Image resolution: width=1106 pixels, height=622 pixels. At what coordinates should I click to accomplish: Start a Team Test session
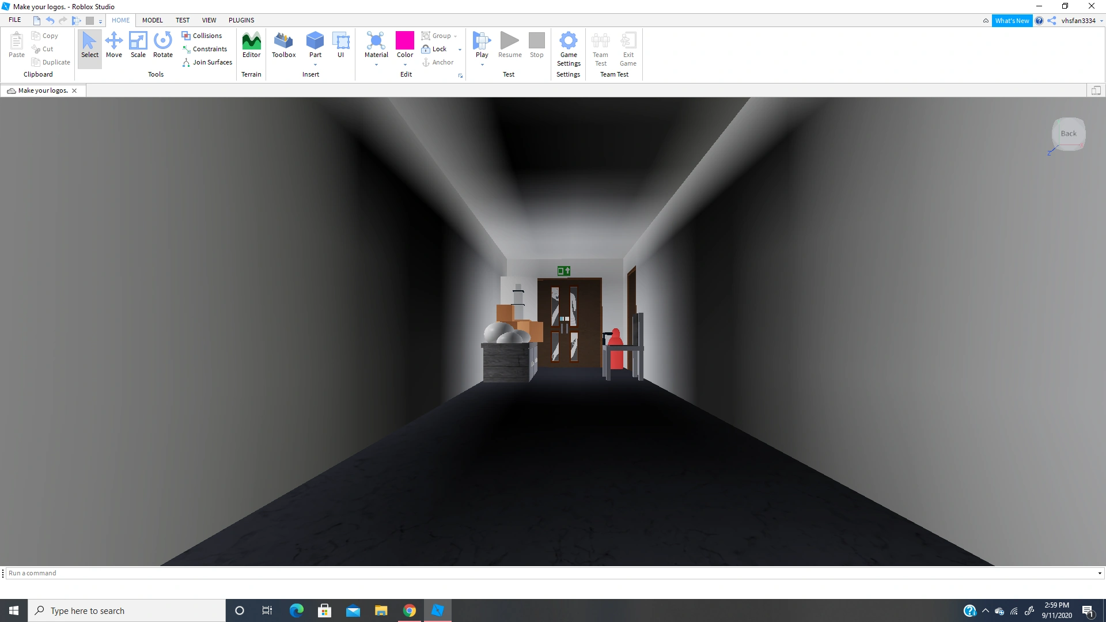(601, 49)
